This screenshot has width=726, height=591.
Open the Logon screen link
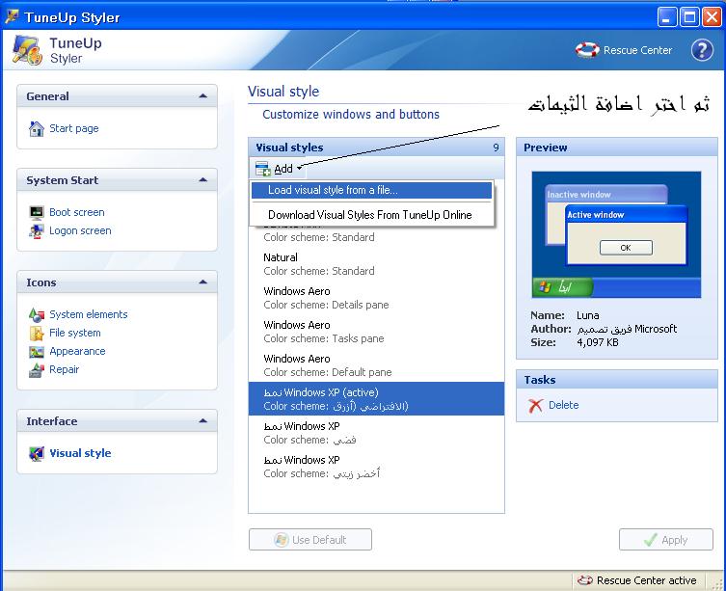coord(80,231)
